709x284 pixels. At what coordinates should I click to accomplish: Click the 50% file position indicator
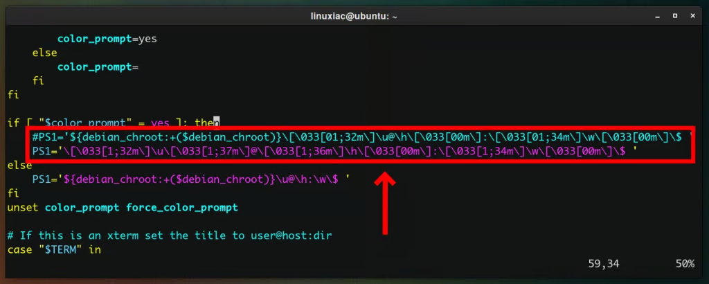(685, 264)
